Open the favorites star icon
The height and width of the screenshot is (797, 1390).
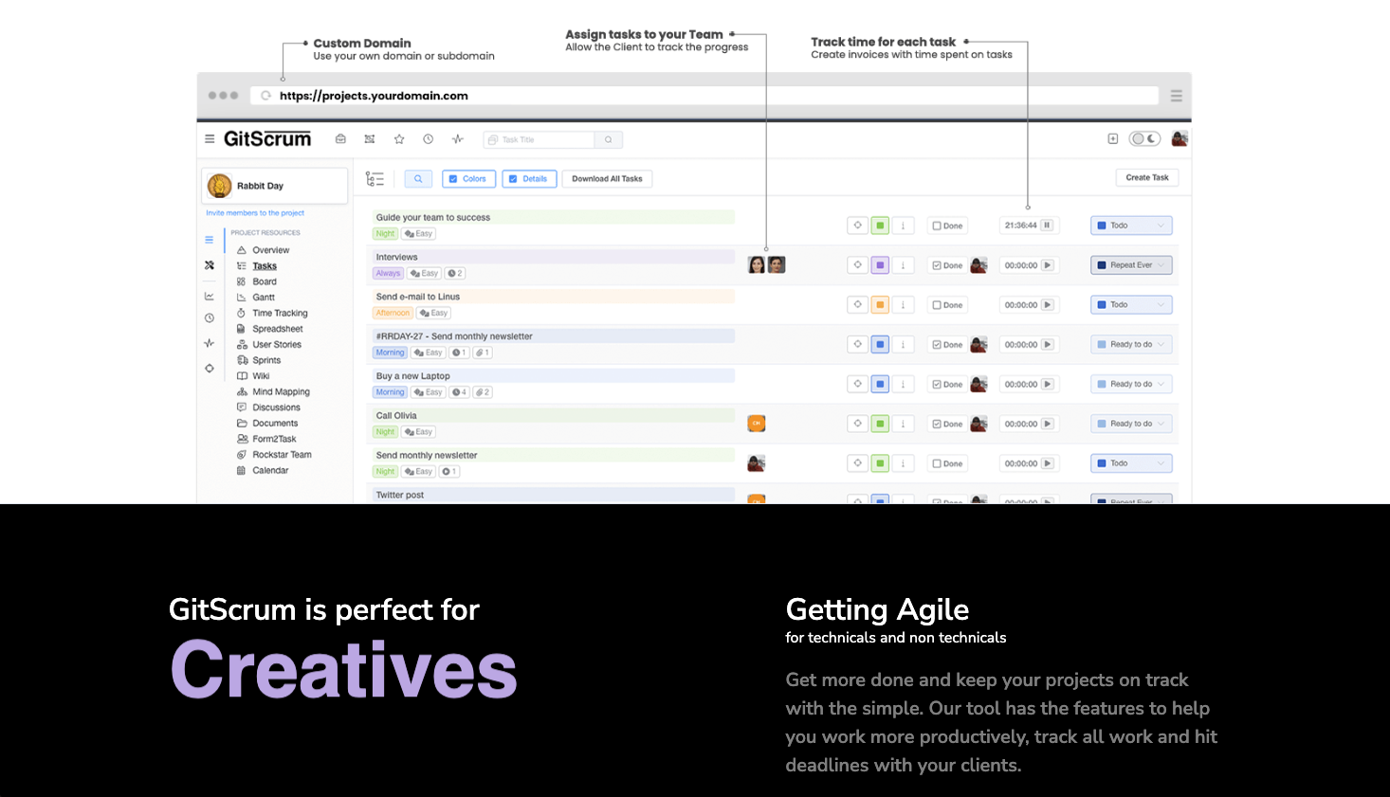coord(399,139)
